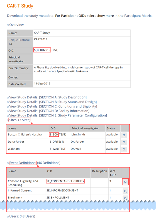Viewport: 156px width, 221px height.
Task: Select the S_BCH(TEST) site OID
Action: [x=58, y=135]
